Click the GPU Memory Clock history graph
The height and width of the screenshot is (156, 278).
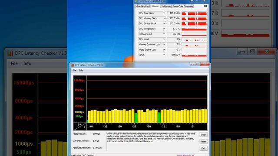[x=194, y=18]
